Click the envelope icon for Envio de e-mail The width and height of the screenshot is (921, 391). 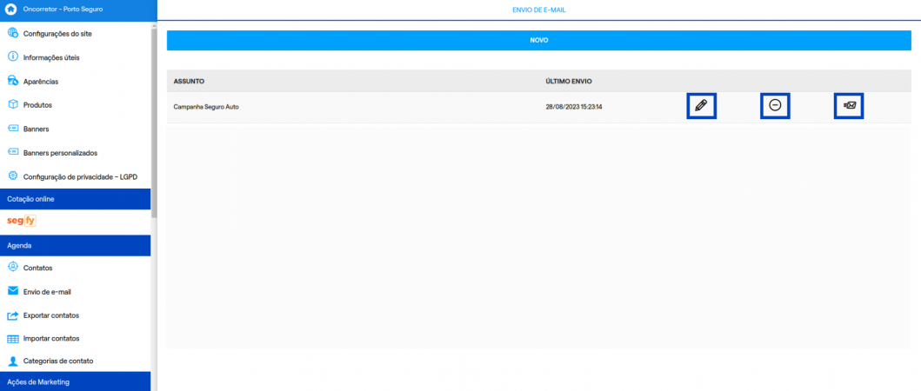13,291
